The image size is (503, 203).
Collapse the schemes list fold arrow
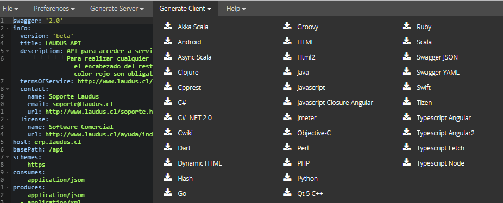pos(8,158)
